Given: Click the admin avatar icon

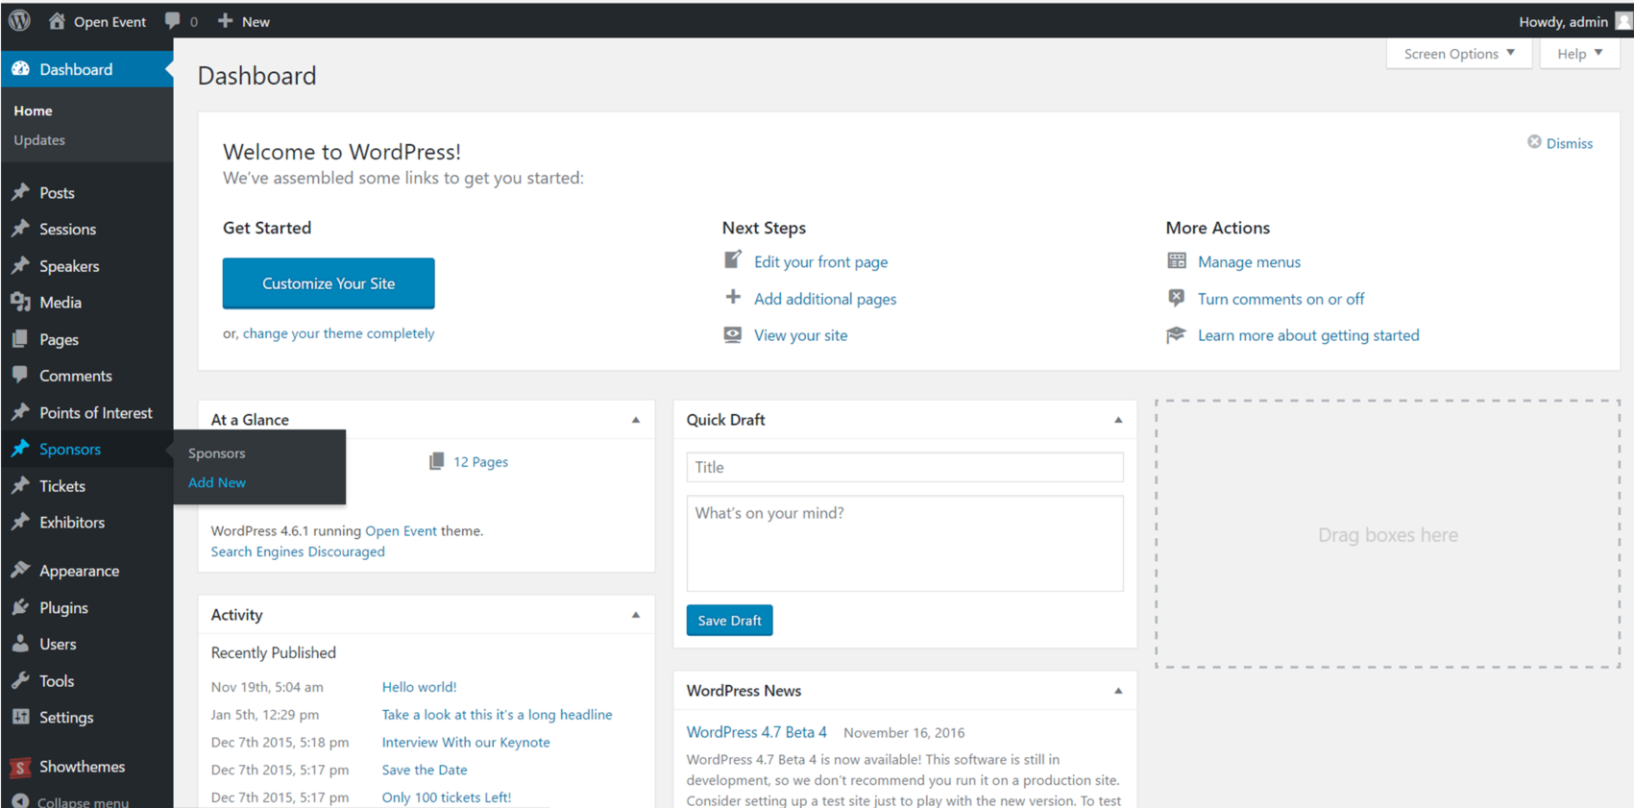Looking at the screenshot, I should [1623, 21].
